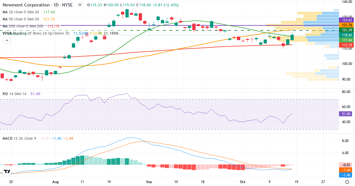Select the MACD 12 26 close 9 legend
Viewport: 355px width, 186px height.
click(19, 138)
